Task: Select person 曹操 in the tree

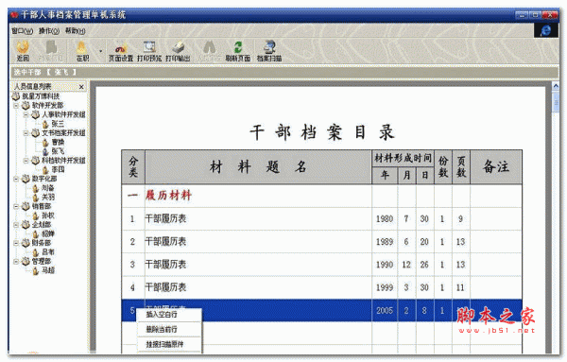Action: 58,142
